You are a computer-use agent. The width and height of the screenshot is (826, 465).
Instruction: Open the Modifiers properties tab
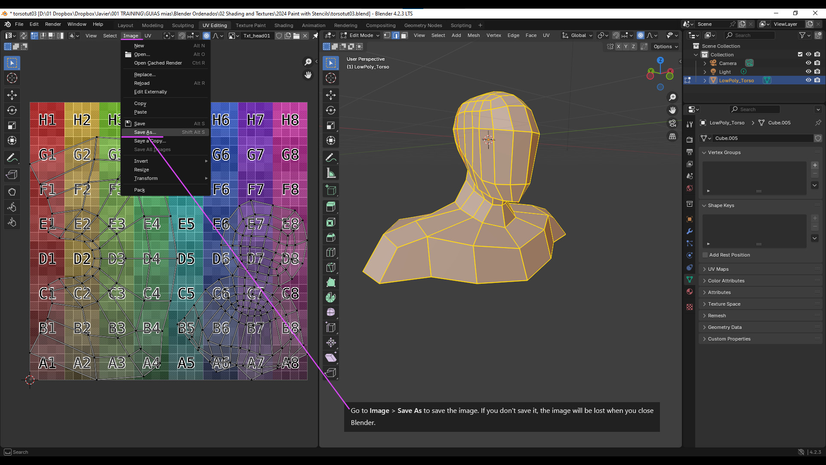click(690, 231)
